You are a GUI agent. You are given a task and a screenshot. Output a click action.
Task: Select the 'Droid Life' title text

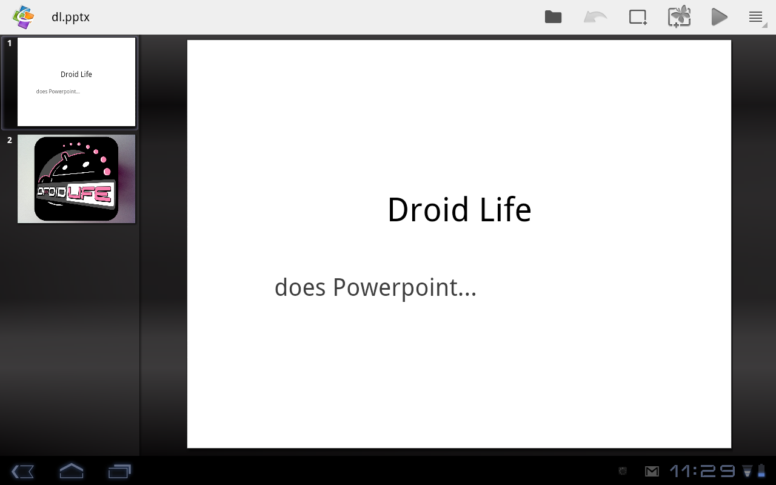coord(459,210)
